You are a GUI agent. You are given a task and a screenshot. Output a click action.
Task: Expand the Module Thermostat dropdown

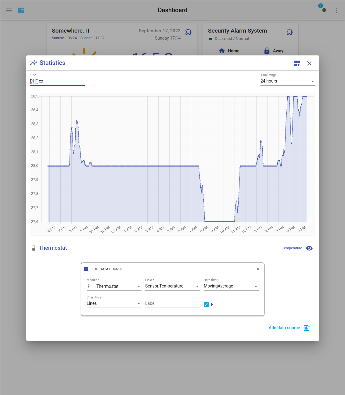click(x=114, y=286)
